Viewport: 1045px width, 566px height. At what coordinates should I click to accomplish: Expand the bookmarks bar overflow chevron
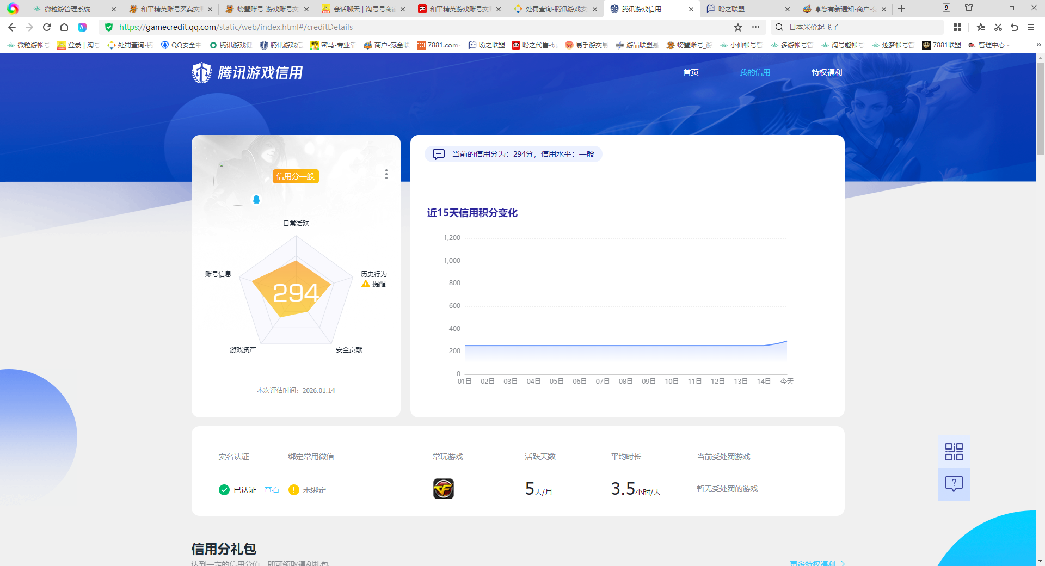(1038, 45)
